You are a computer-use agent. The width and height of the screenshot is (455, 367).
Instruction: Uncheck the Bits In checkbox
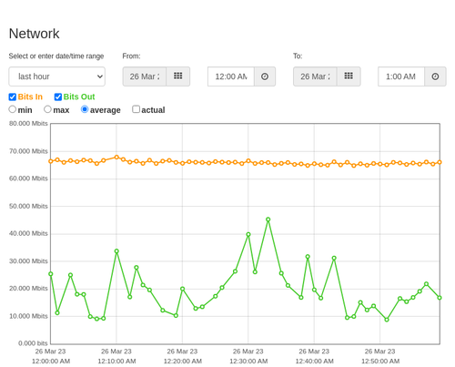pos(13,97)
